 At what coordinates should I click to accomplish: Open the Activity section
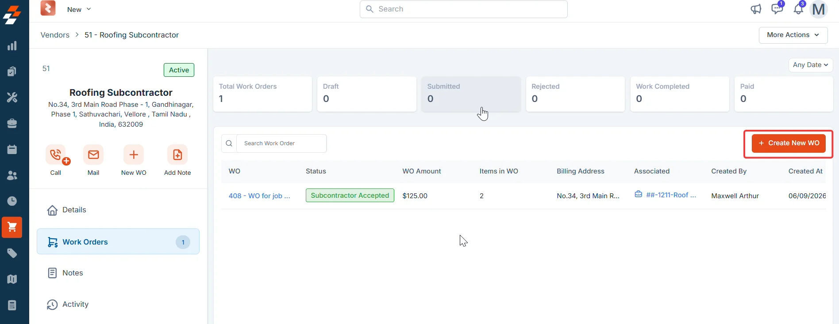(118, 305)
